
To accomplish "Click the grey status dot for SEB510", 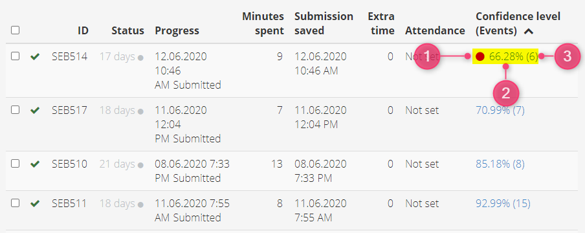I will point(140,164).
